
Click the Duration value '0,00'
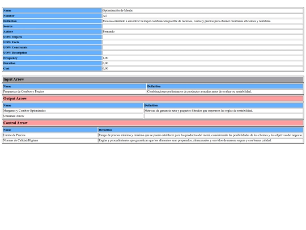105,64
